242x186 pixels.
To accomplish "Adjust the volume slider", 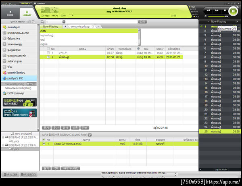I will point(218,16).
